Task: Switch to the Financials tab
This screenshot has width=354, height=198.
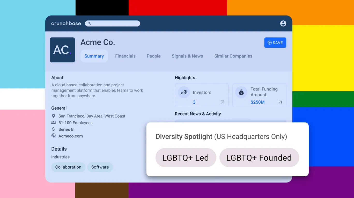Action: pyautogui.click(x=125, y=56)
